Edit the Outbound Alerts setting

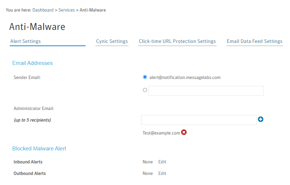(162, 173)
